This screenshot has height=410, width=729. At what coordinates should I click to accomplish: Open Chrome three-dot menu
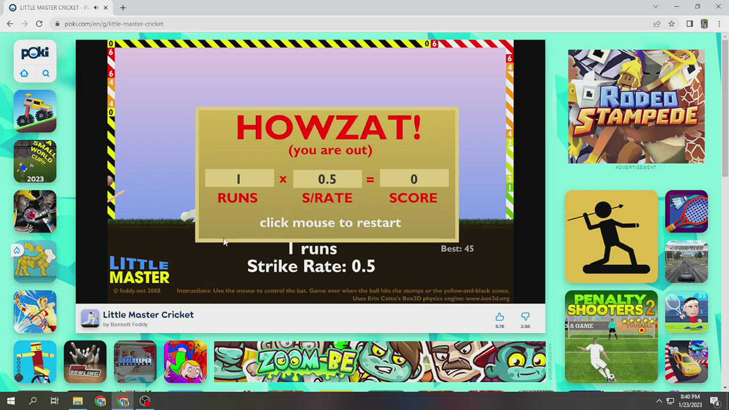(x=719, y=24)
